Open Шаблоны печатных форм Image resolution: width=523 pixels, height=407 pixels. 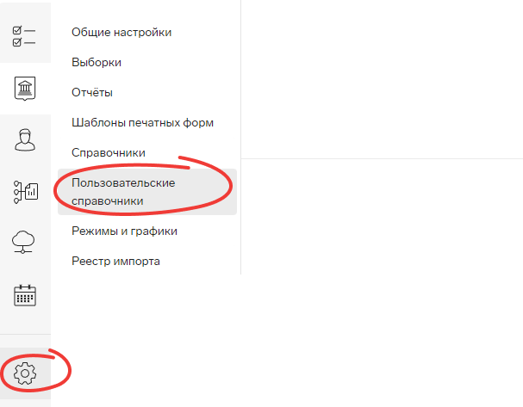tap(142, 122)
